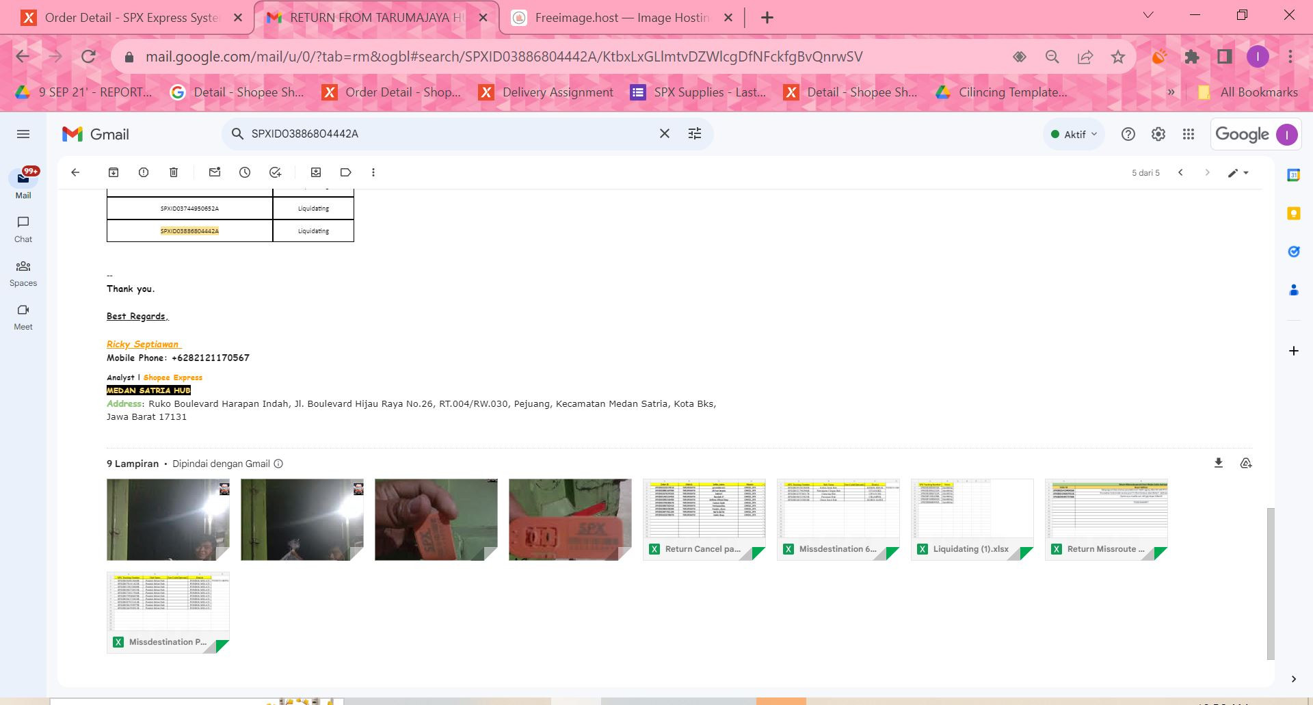Open Google Calendar side panel
1313x705 pixels.
coord(1294,175)
